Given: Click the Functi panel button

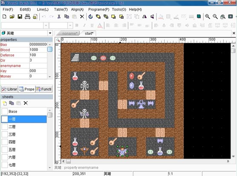Looking at the screenshot, I should coord(44,89).
